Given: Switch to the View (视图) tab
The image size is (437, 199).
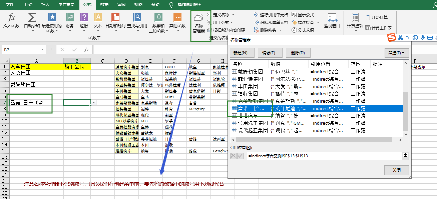Looking at the screenshot, I should (138, 5).
